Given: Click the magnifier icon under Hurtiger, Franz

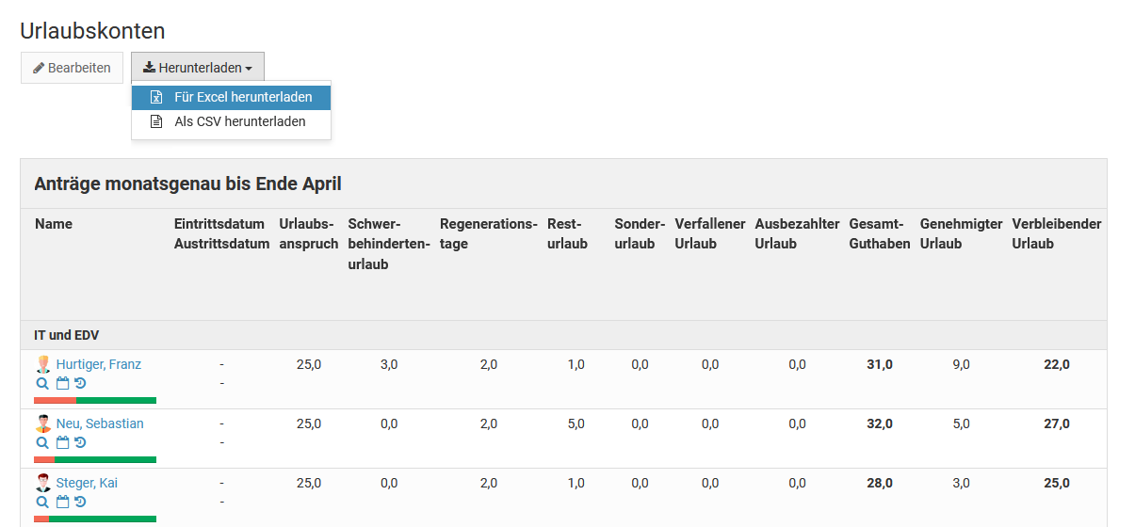Looking at the screenshot, I should pos(42,383).
